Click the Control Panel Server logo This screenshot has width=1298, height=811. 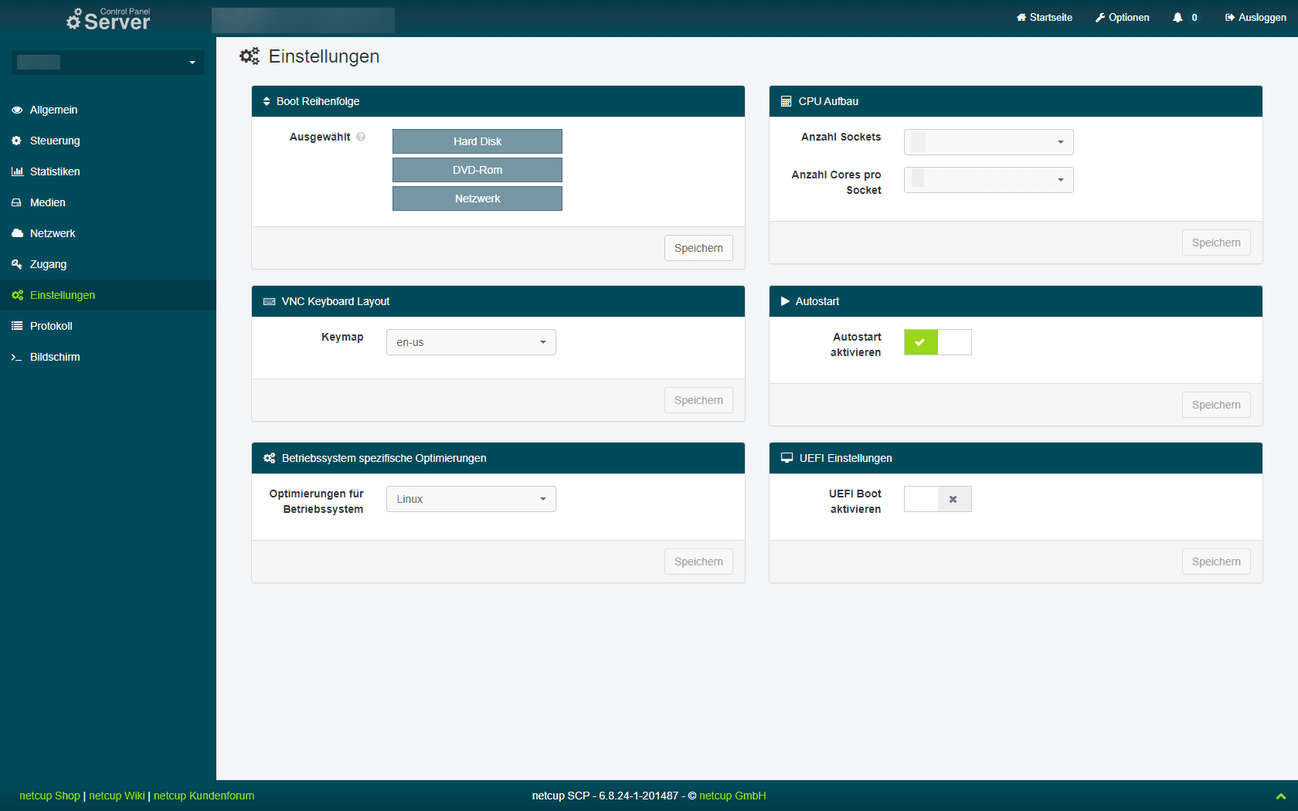108,19
